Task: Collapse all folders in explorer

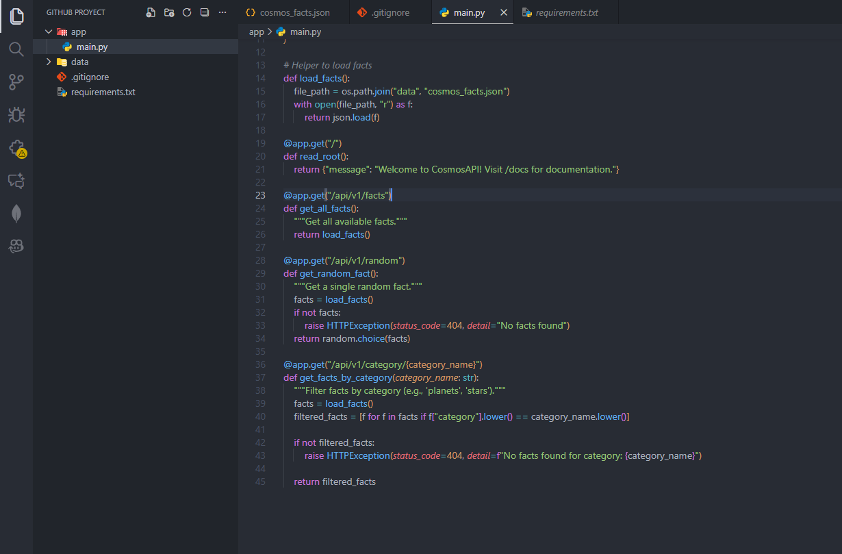Action: pos(204,12)
